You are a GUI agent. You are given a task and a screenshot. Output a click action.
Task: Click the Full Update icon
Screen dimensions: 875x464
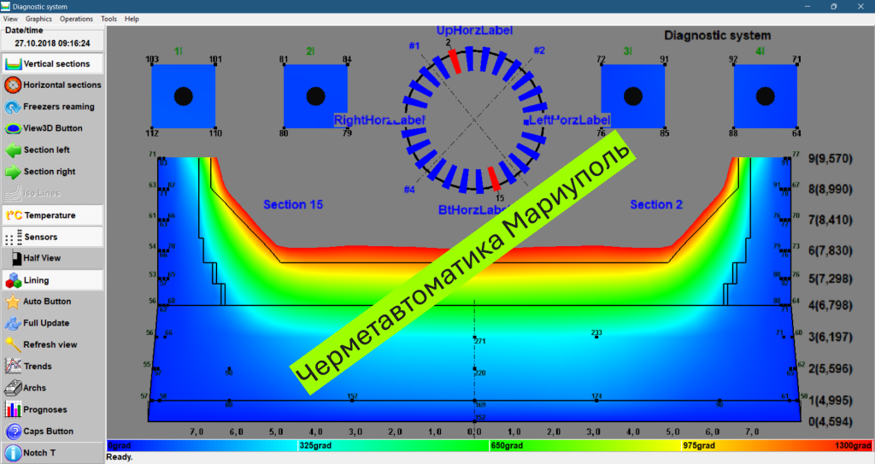(13, 323)
